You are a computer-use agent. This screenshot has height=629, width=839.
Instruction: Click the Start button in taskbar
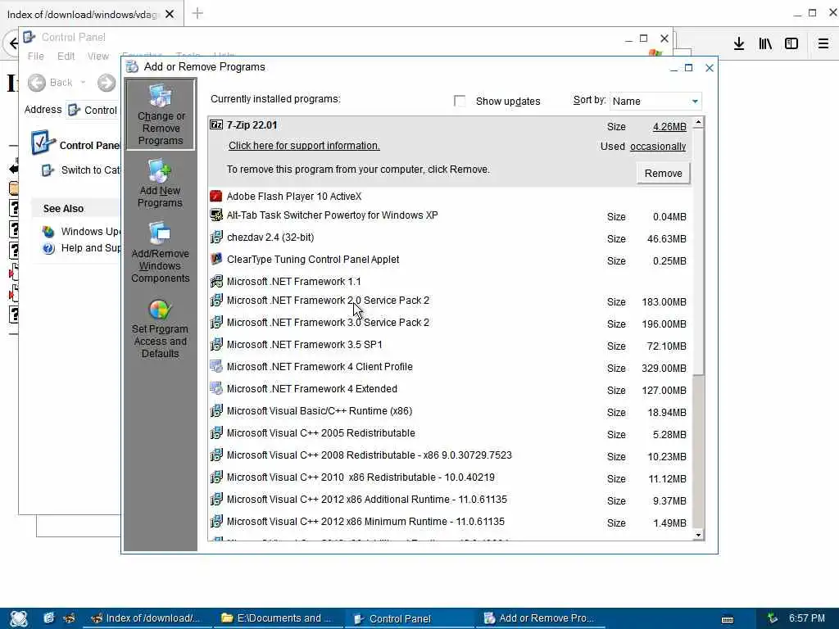coord(18,618)
